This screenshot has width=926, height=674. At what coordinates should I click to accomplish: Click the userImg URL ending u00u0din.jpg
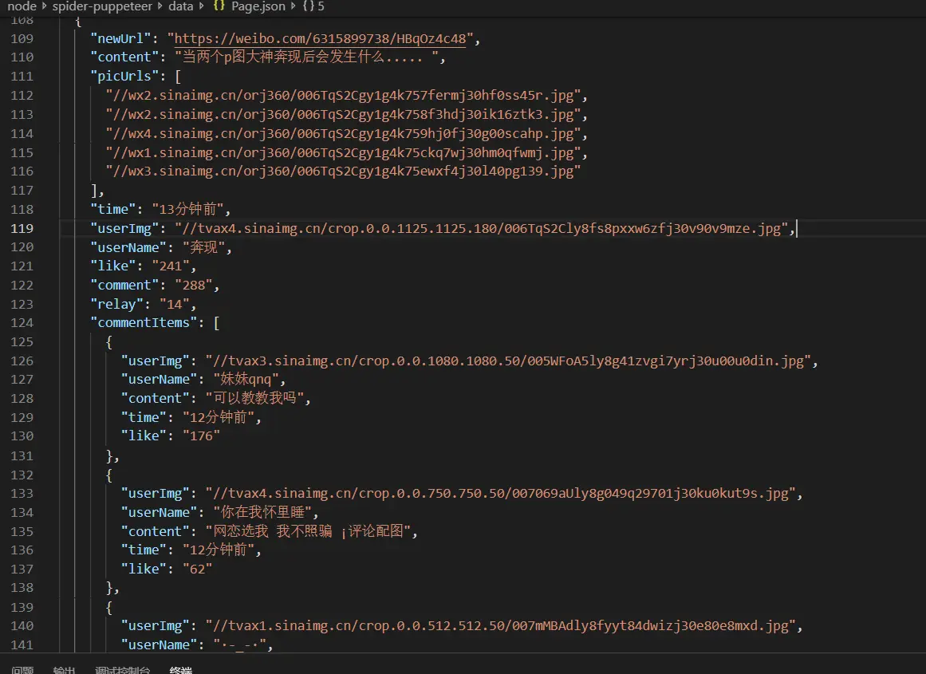click(509, 361)
